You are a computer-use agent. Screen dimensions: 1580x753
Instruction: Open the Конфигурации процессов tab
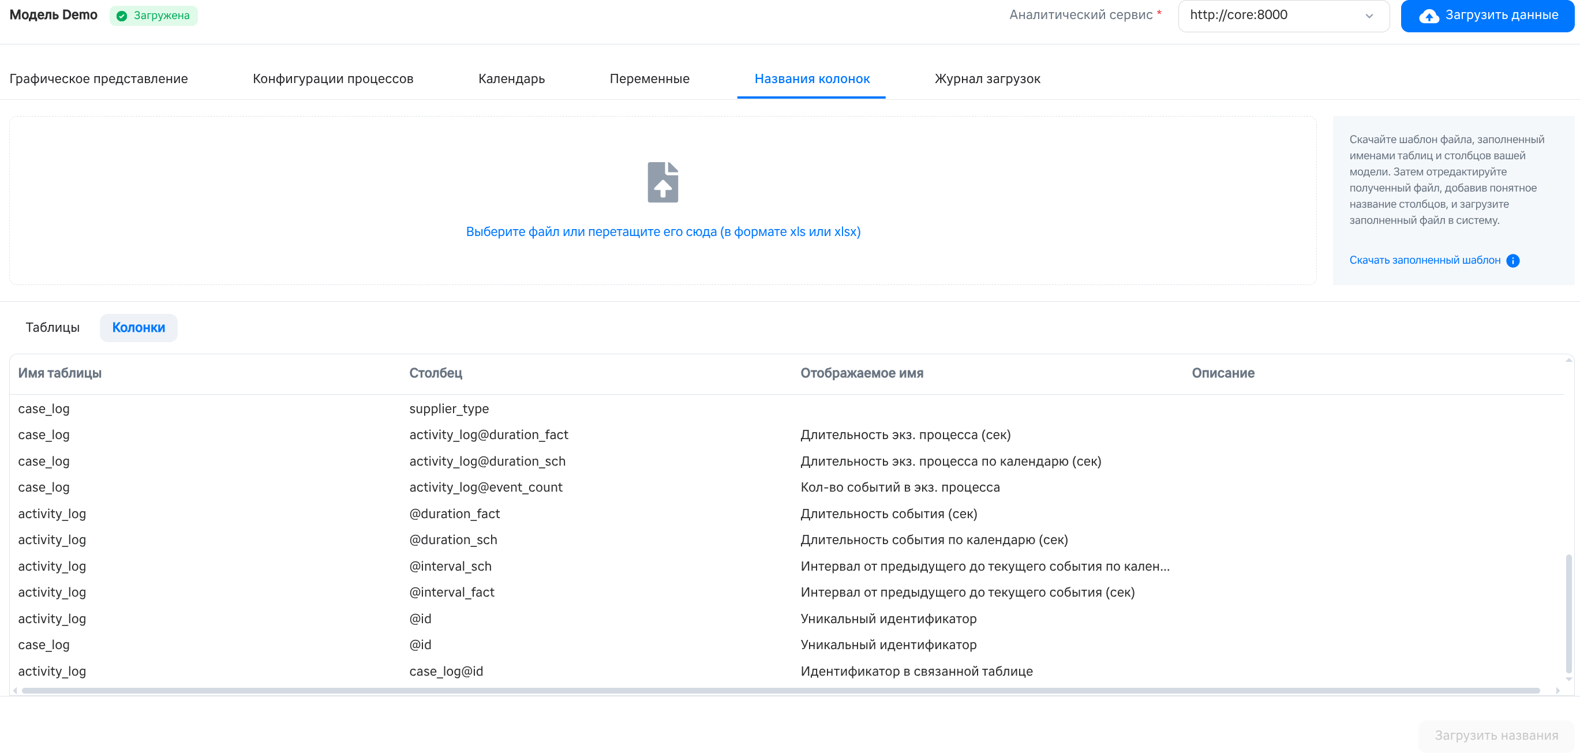(333, 78)
